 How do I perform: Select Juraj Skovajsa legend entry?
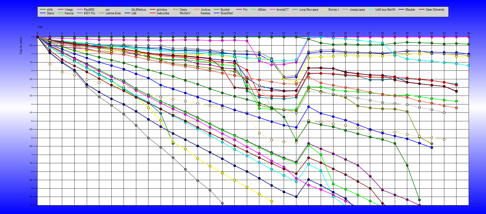click(x=309, y=10)
